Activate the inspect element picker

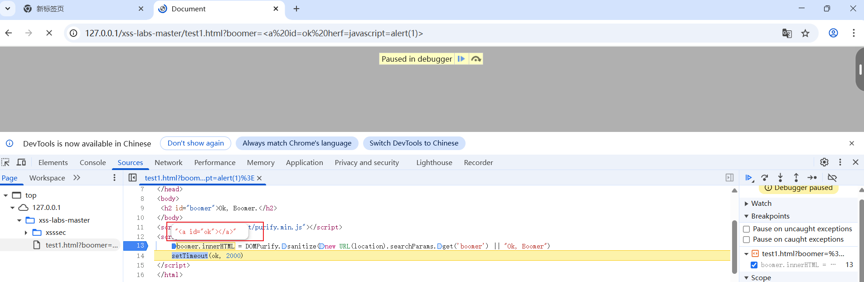[x=5, y=162]
